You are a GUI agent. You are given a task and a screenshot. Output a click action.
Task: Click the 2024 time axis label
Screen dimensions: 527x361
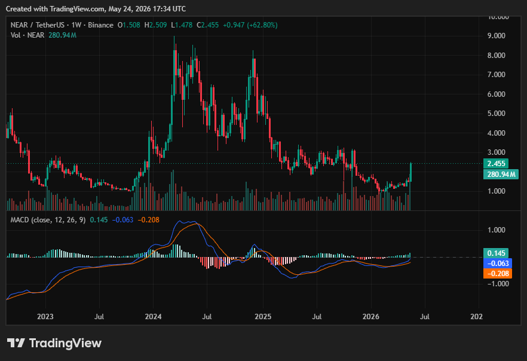[x=153, y=317]
